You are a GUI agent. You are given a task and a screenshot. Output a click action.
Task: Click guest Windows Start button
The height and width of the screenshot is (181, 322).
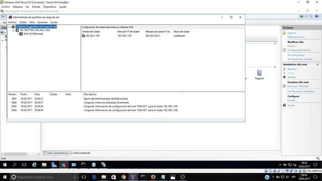pyautogui.click(x=5, y=165)
